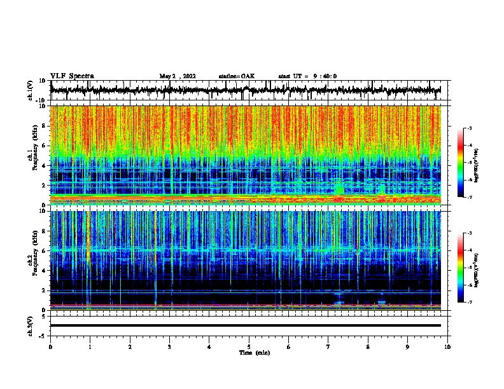Viewport: 504px width, 389px height.
Task: Click the ch.2 color scale log(PSD) unit label
Action: coord(476,270)
